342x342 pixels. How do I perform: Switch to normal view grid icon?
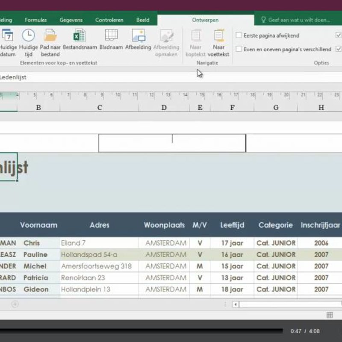coord(330,315)
